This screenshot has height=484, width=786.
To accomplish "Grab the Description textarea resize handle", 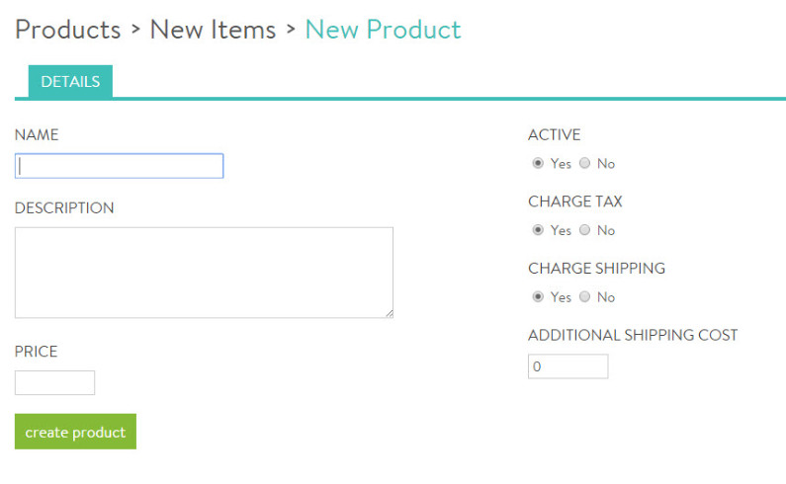I will pyautogui.click(x=390, y=314).
